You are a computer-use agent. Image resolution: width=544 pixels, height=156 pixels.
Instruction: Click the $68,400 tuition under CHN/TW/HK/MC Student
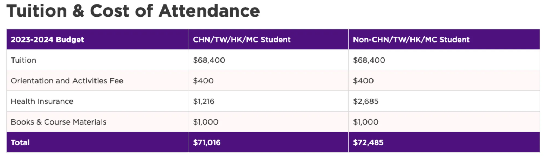click(209, 60)
